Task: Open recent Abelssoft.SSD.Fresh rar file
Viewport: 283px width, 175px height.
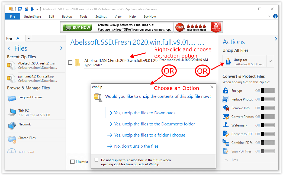Action: pos(36,66)
